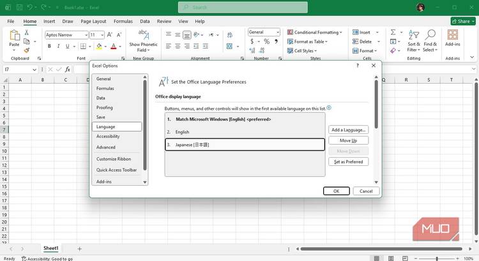479x261 pixels.
Task: Click the Borders icon
Action: (x=83, y=46)
